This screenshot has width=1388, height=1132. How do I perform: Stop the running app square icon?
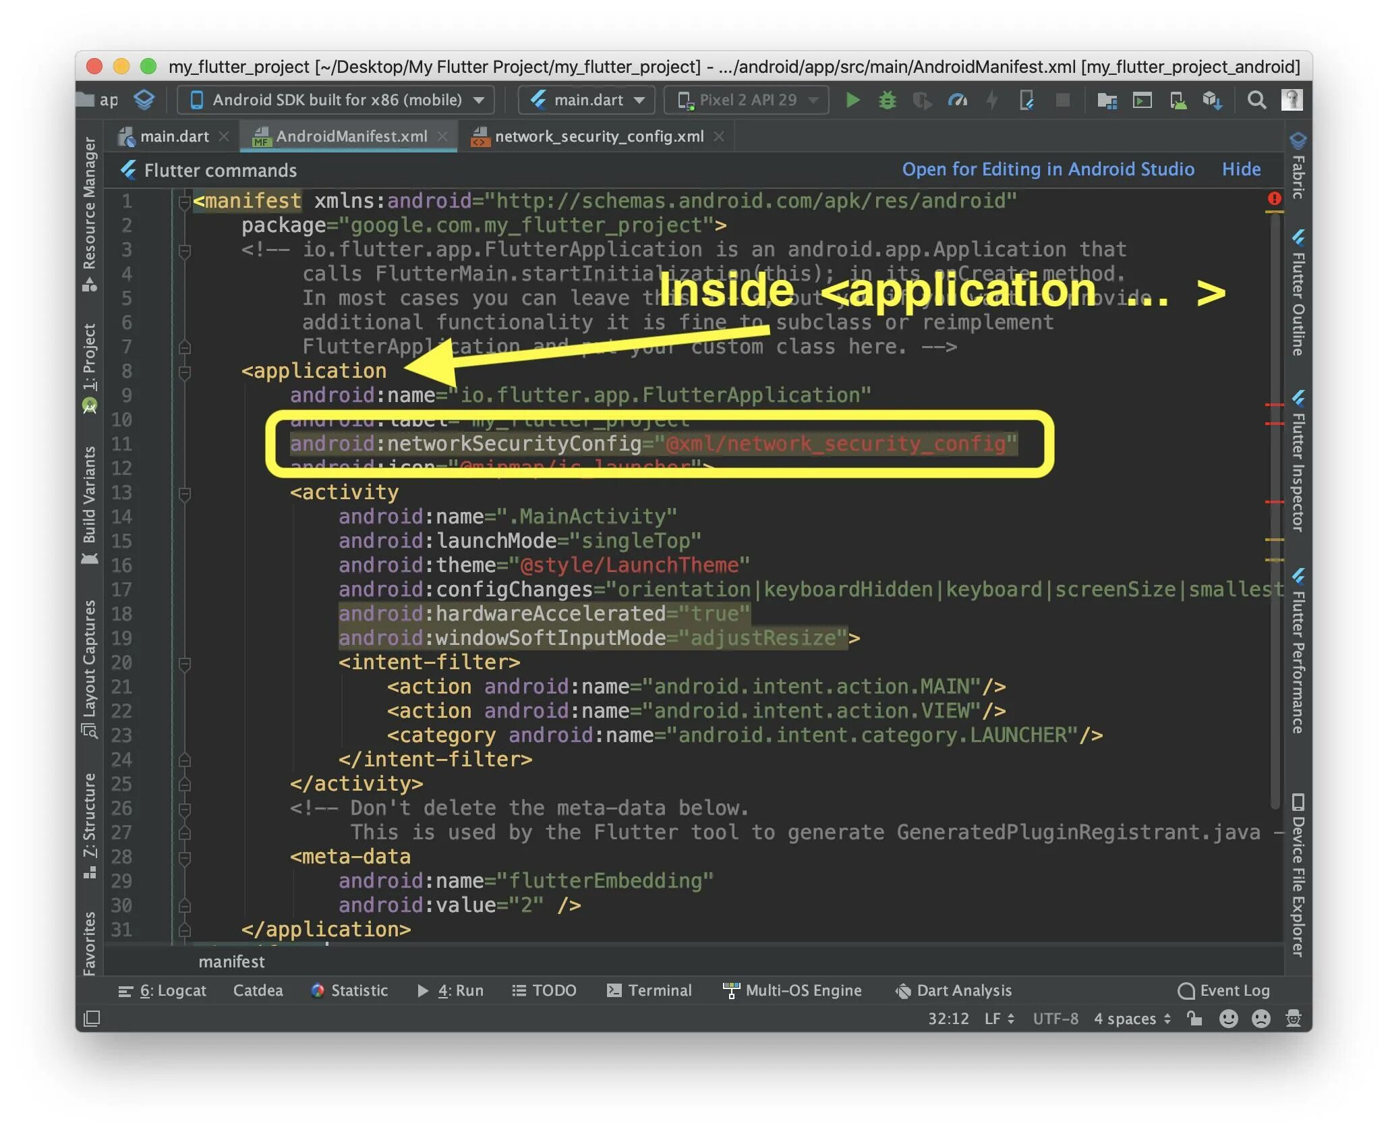coord(1062,101)
